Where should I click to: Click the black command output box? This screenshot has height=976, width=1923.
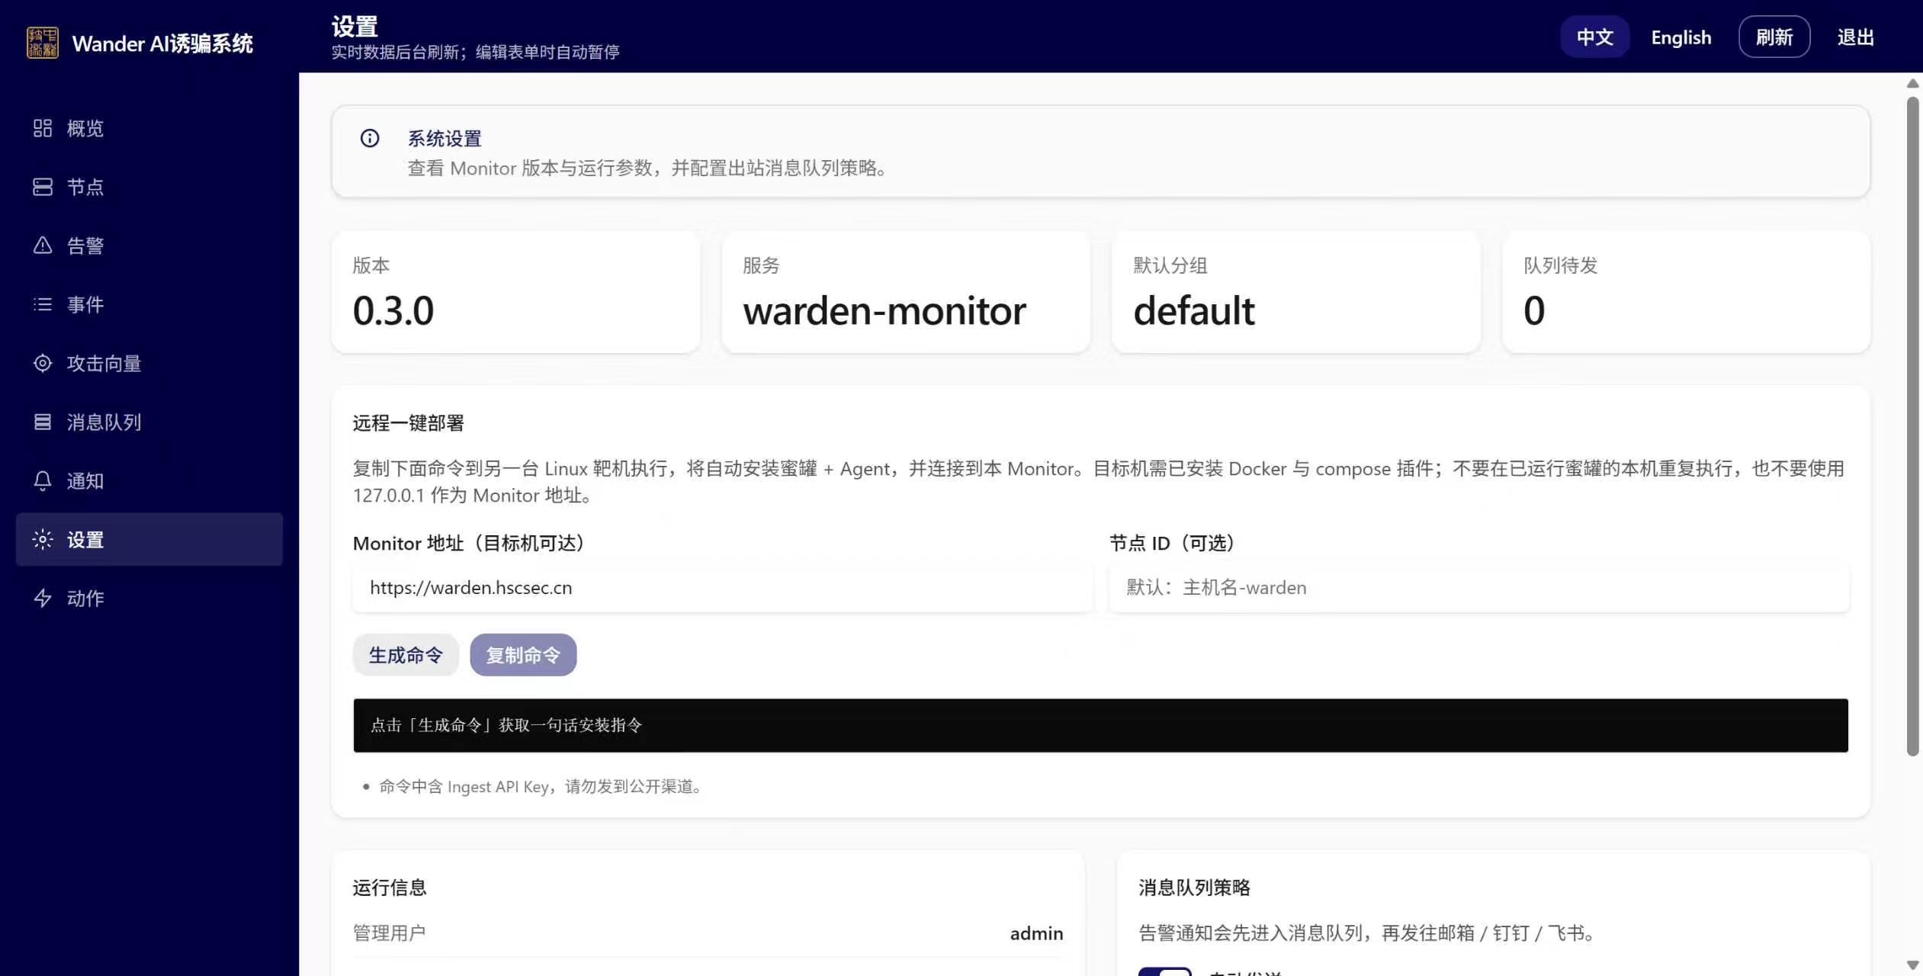pos(1100,725)
